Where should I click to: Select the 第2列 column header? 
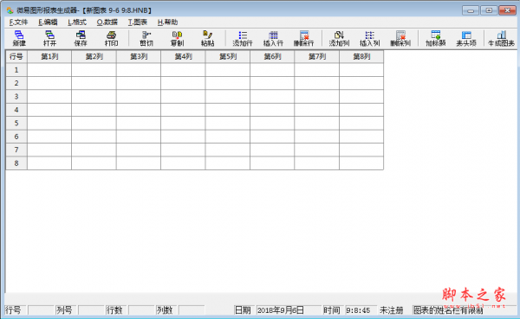(x=94, y=56)
